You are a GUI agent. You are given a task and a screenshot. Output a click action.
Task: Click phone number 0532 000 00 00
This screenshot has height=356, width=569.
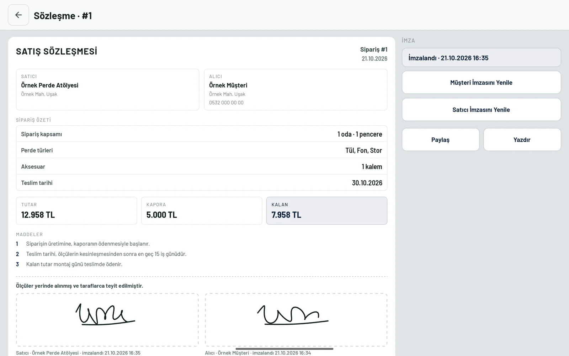226,103
